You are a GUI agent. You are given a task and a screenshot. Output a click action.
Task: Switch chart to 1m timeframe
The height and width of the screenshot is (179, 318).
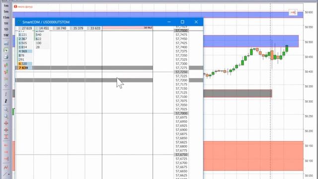click(x=6, y=5)
